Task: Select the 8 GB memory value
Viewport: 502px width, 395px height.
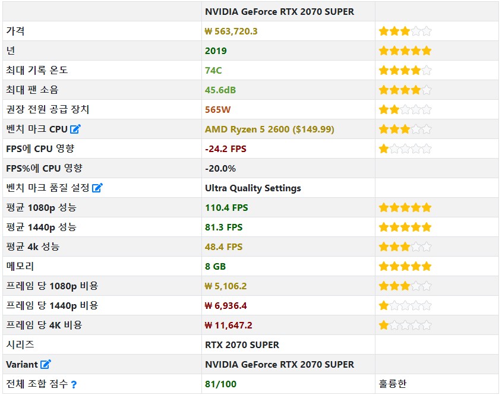Action: pyautogui.click(x=216, y=266)
